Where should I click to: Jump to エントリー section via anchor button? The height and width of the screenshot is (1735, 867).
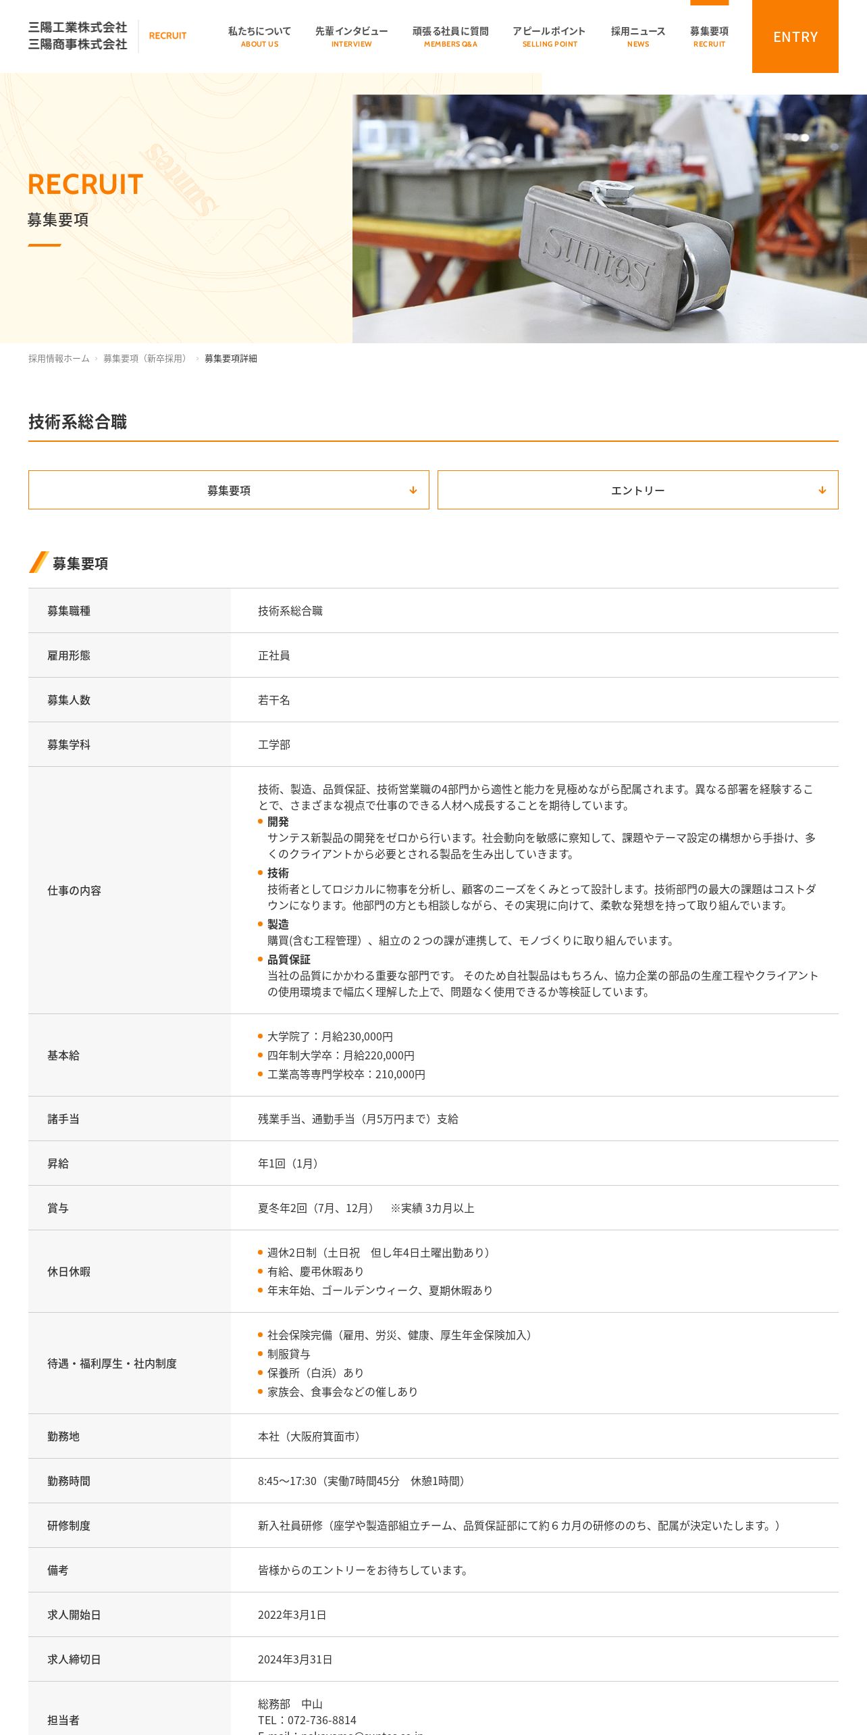[x=638, y=490]
